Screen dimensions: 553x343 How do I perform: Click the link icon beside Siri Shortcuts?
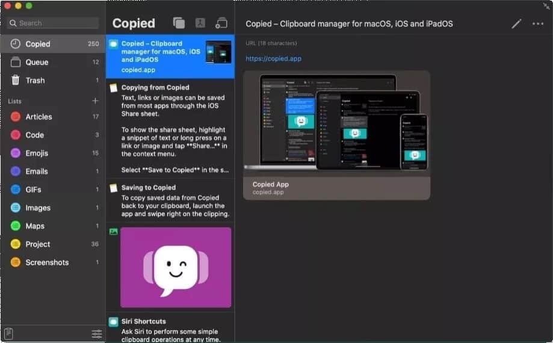(x=113, y=321)
